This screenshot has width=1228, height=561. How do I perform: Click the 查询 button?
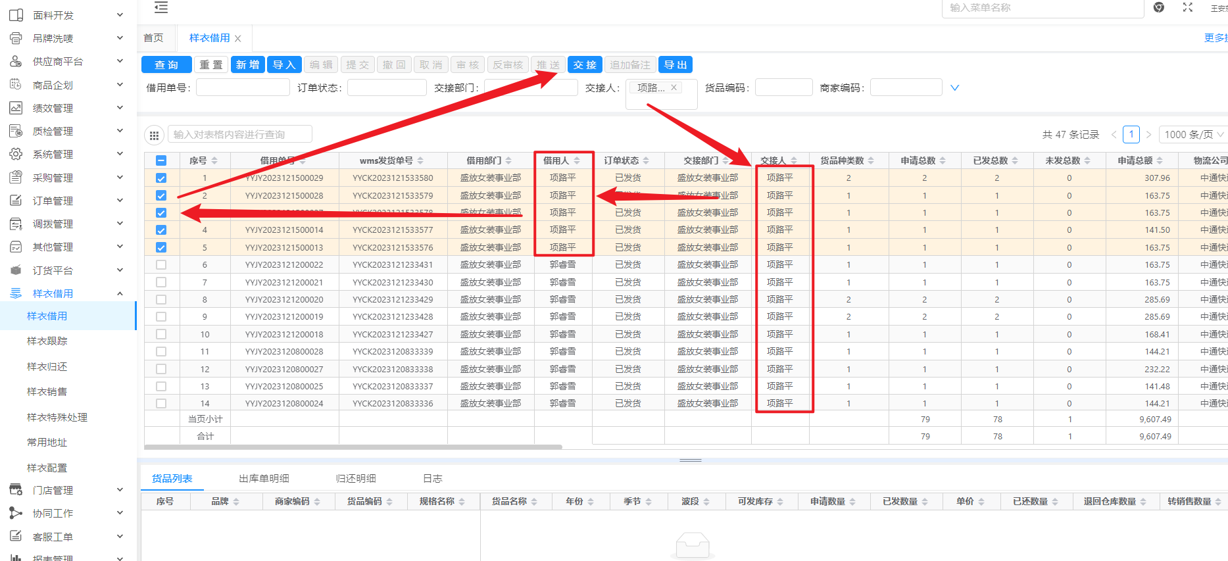pyautogui.click(x=166, y=65)
